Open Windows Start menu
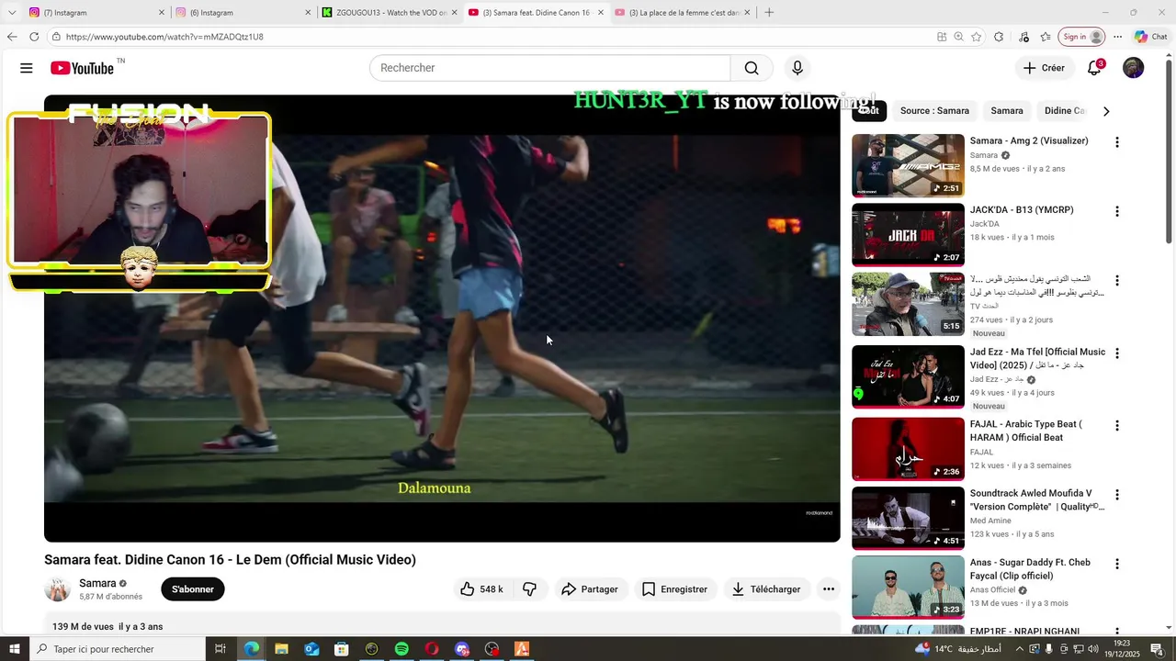 [14, 649]
